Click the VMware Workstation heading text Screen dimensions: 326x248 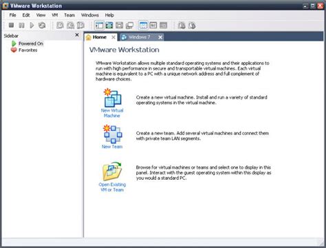pyautogui.click(x=124, y=50)
